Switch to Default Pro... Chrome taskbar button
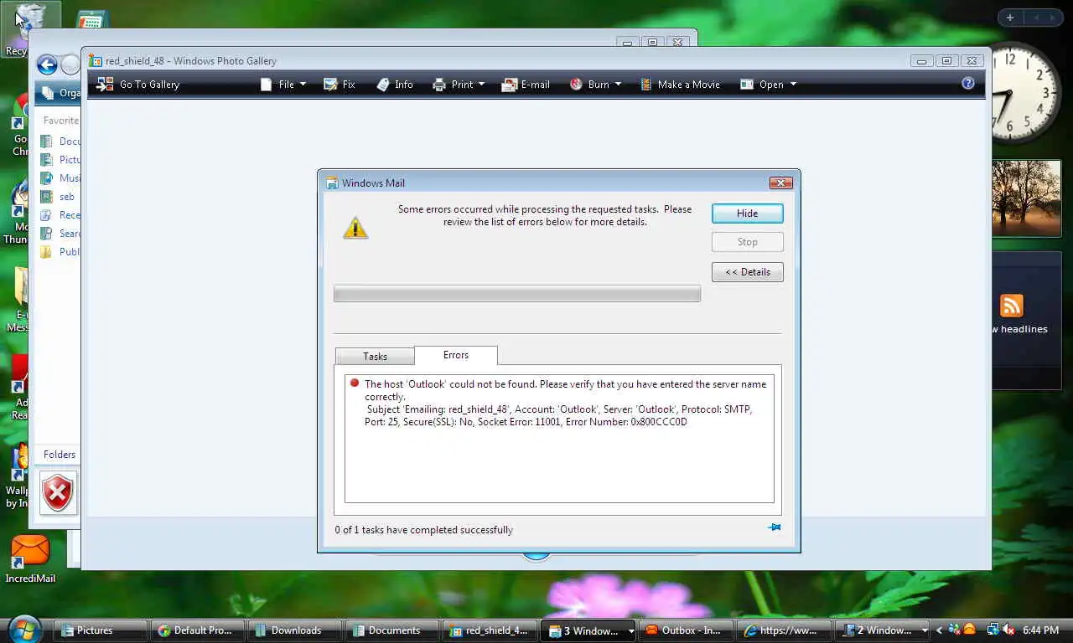Viewport: 1073px width, 643px height. (199, 630)
